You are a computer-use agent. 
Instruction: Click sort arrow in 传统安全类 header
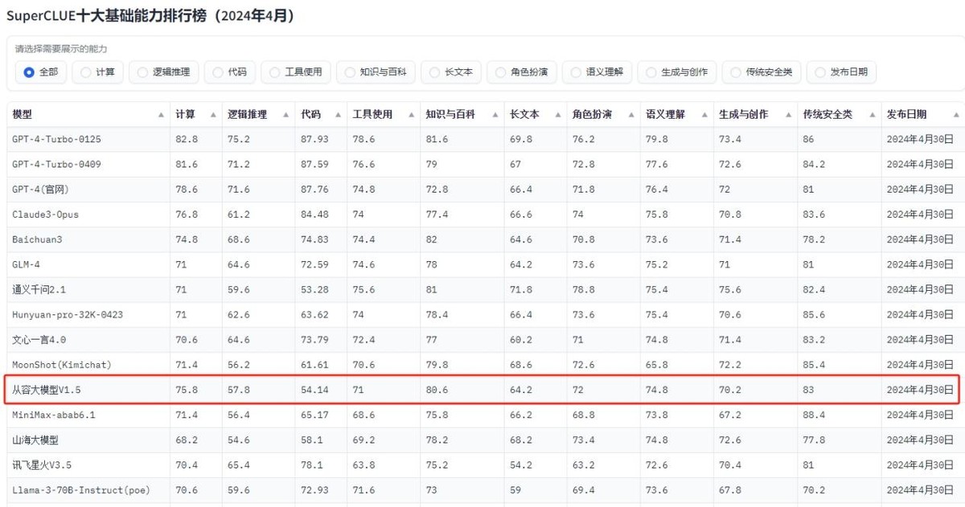(x=873, y=115)
